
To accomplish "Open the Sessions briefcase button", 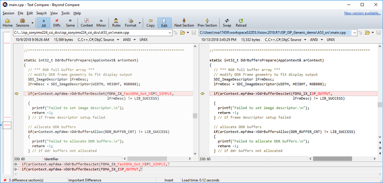I will coord(23,23).
